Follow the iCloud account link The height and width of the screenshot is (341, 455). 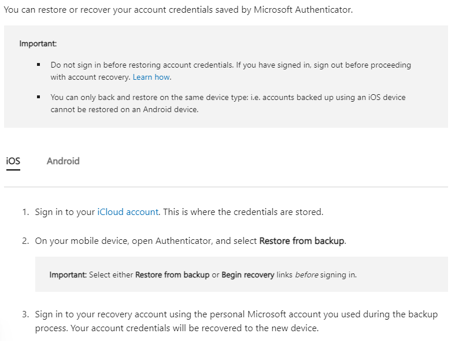point(128,212)
